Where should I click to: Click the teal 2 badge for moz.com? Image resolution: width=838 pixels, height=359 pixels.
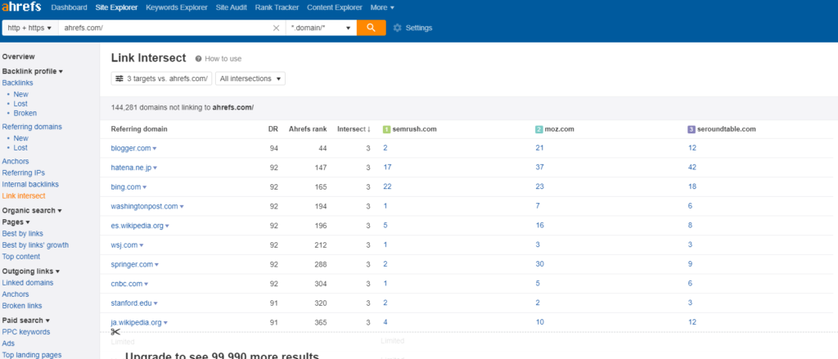pos(539,129)
